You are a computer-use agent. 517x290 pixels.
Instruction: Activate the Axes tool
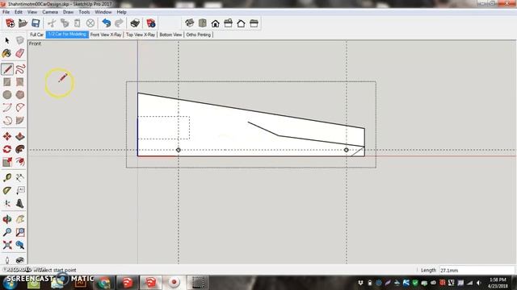click(7, 203)
